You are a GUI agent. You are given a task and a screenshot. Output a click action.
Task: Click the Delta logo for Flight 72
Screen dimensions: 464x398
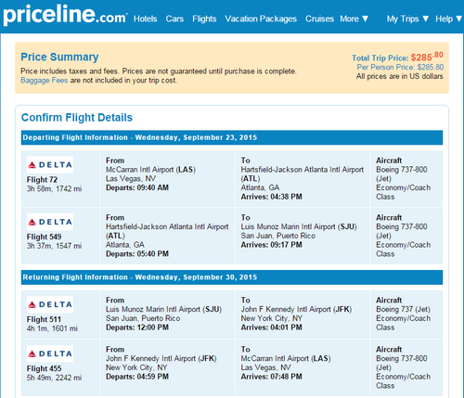coord(50,165)
